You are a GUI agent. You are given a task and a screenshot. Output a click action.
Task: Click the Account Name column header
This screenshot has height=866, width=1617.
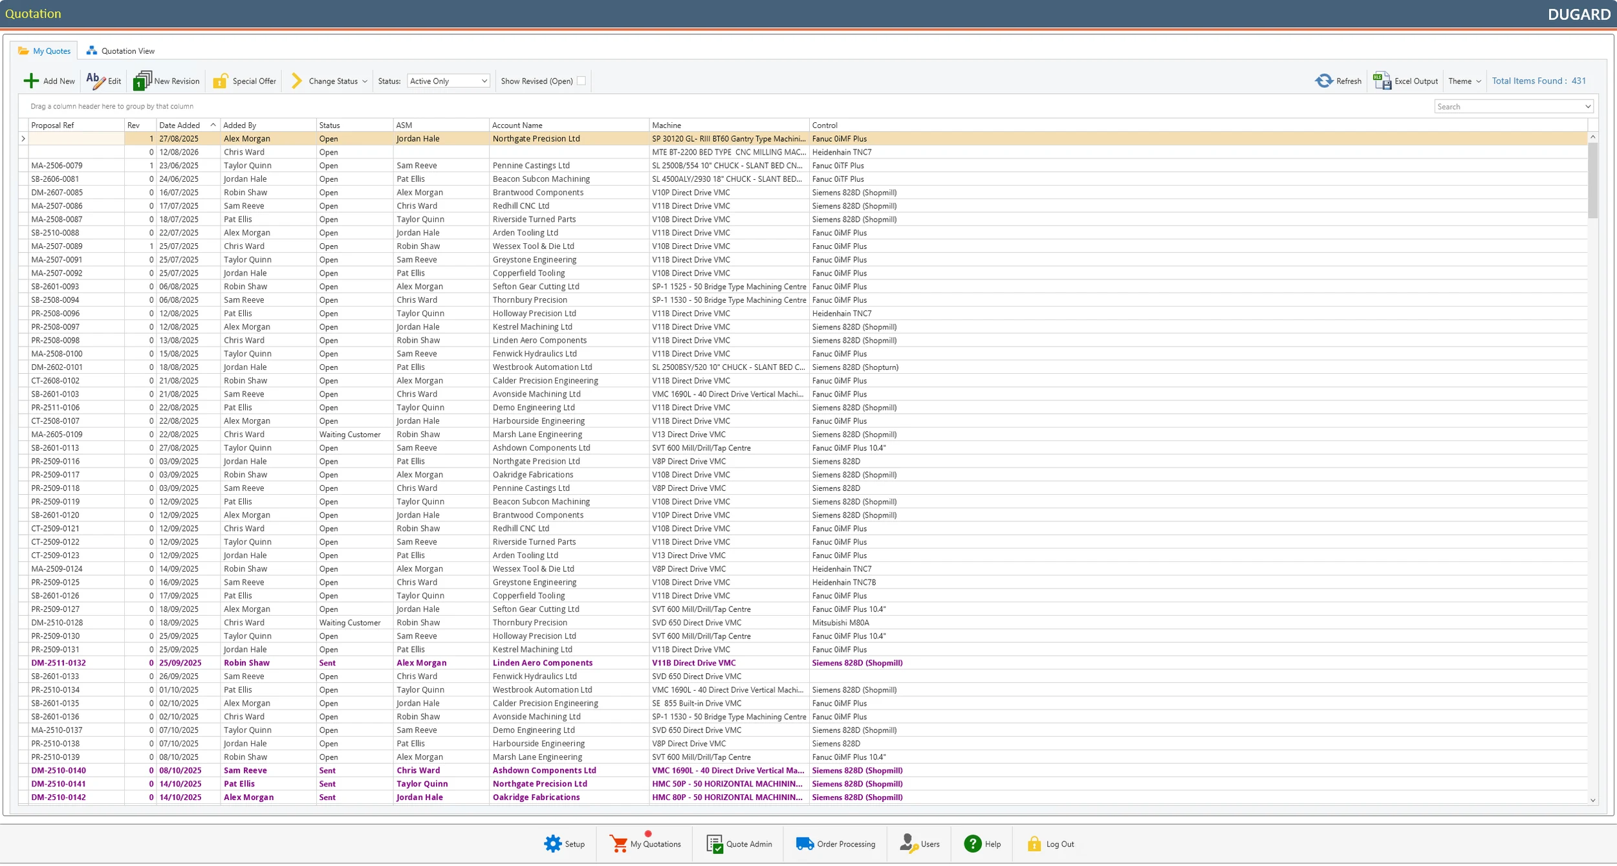tap(569, 125)
